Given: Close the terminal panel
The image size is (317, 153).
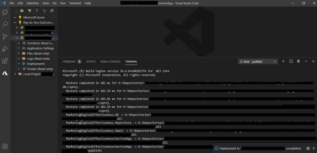Looking at the screenshot, I should coord(313,62).
